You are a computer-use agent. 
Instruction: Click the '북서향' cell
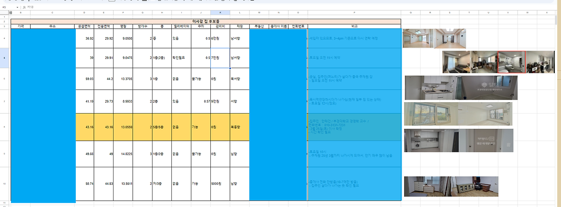pyautogui.click(x=239, y=79)
